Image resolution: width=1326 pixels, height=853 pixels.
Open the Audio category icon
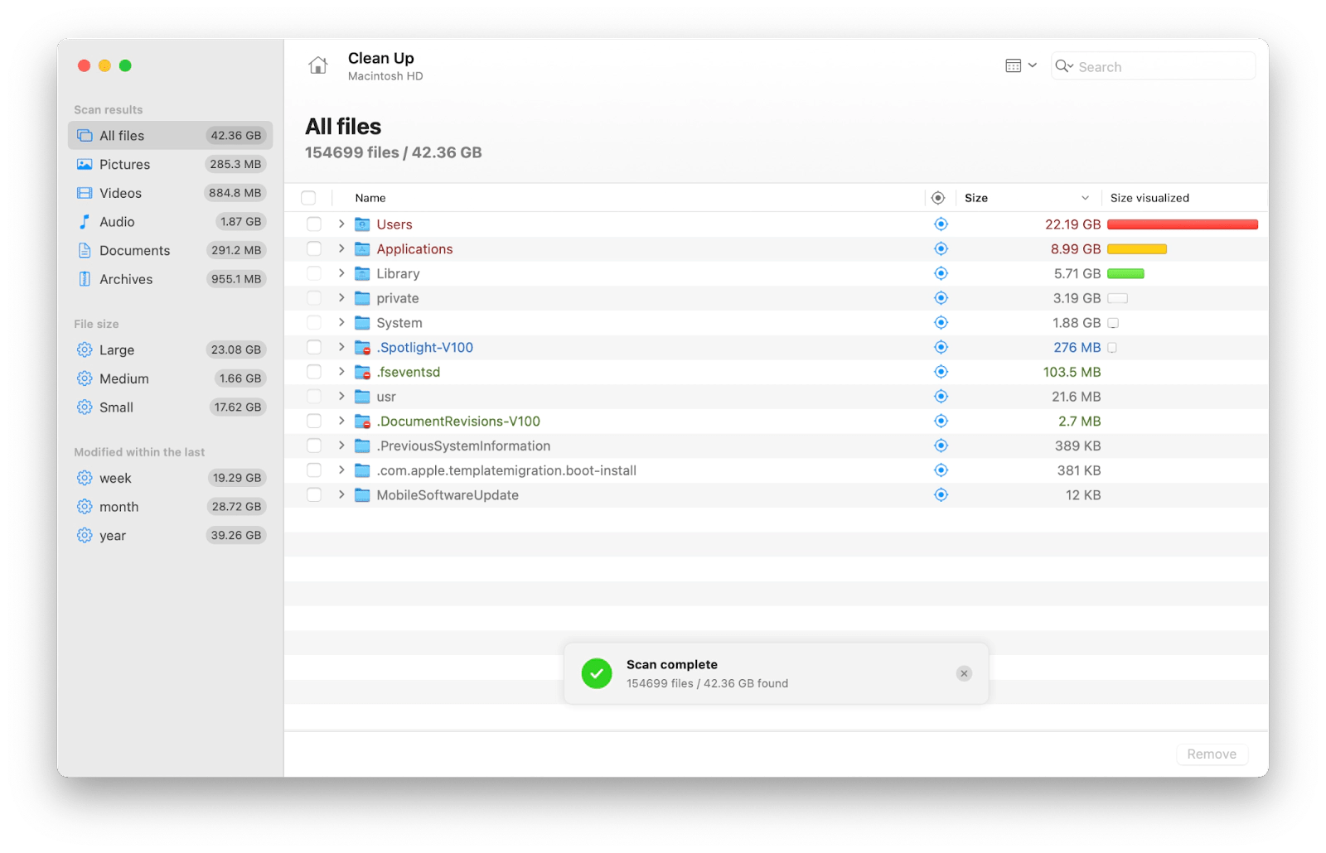coord(85,221)
